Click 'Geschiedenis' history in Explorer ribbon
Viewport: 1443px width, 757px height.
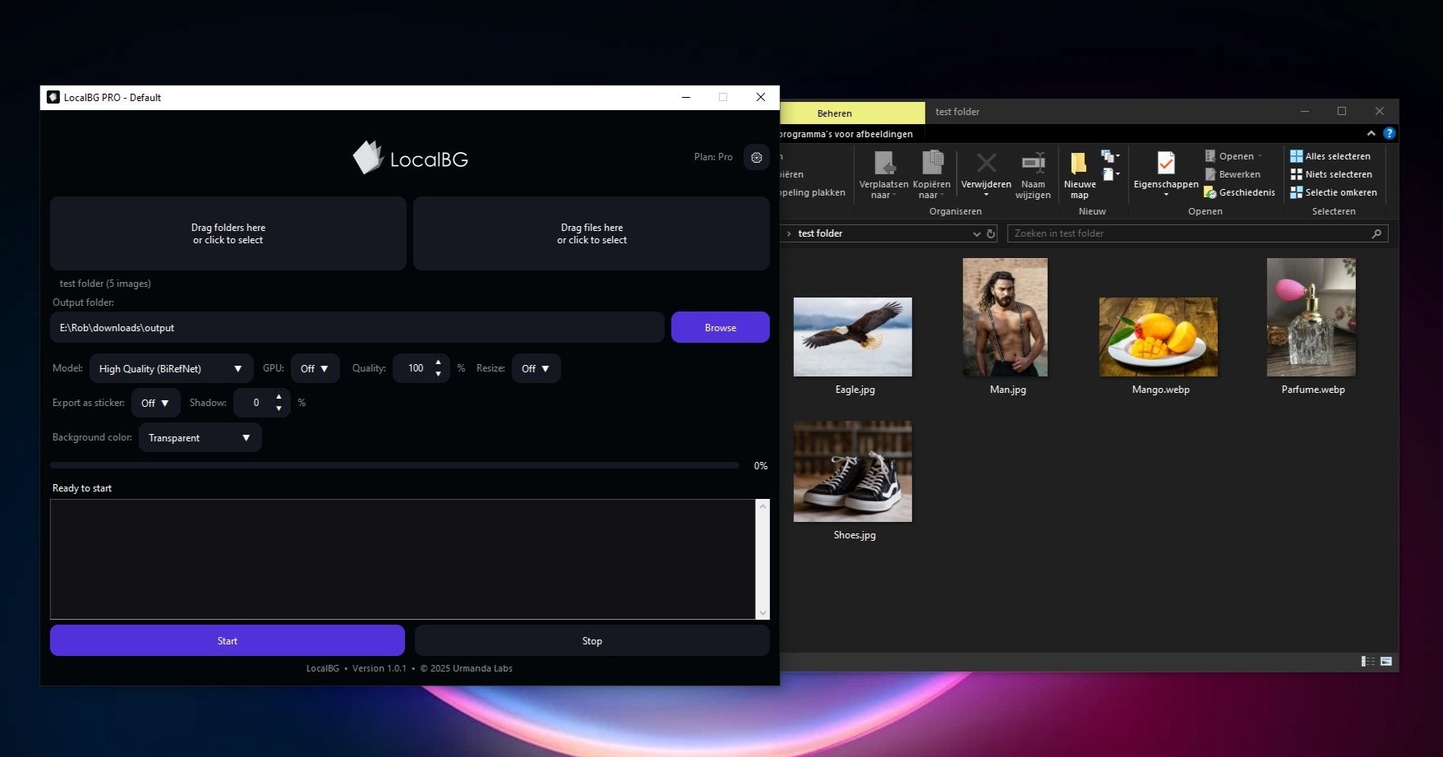coord(1240,192)
